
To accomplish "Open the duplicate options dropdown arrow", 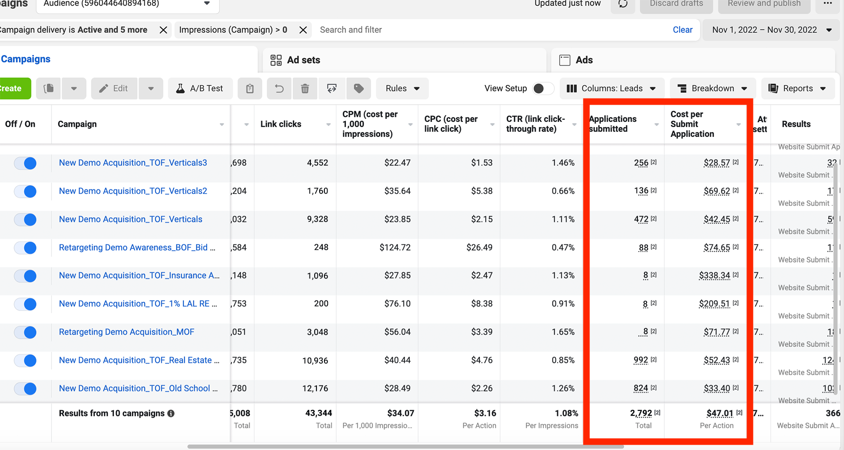I will (x=74, y=88).
